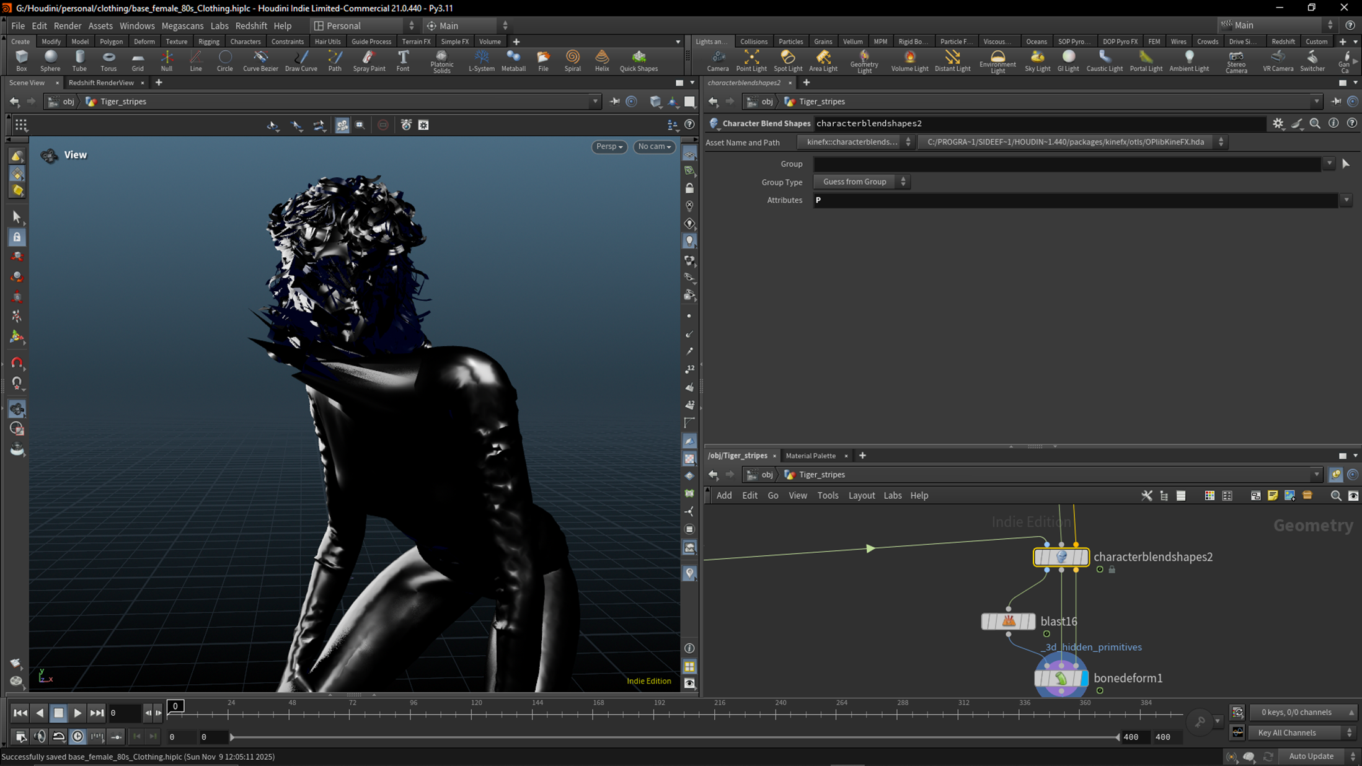Click the Spot Light shelf tool

pyautogui.click(x=787, y=60)
